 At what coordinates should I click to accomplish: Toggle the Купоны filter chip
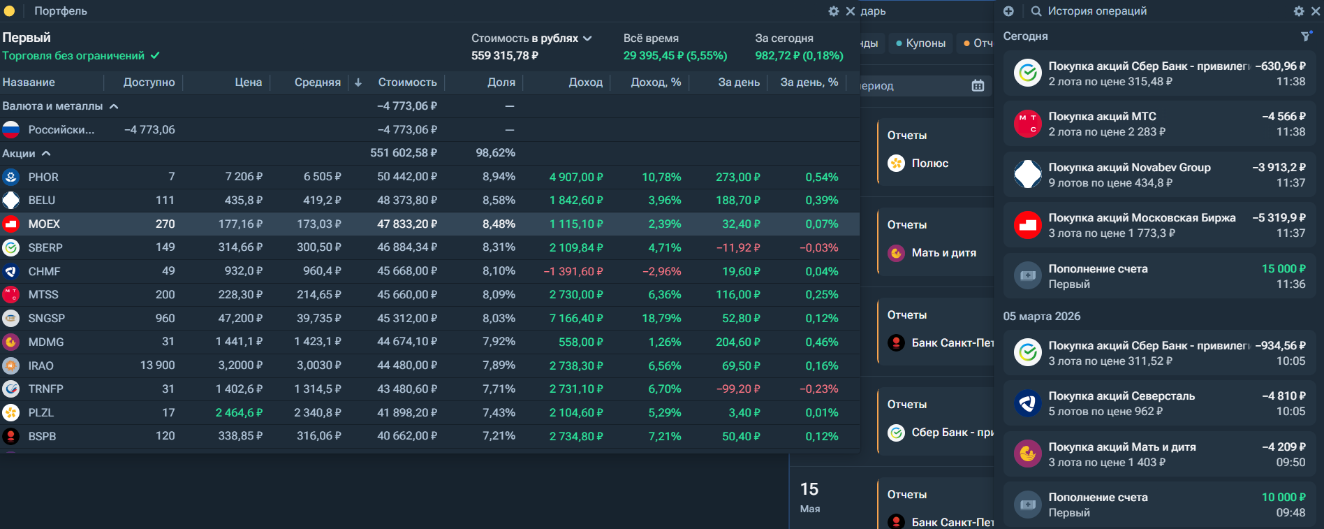pyautogui.click(x=920, y=43)
